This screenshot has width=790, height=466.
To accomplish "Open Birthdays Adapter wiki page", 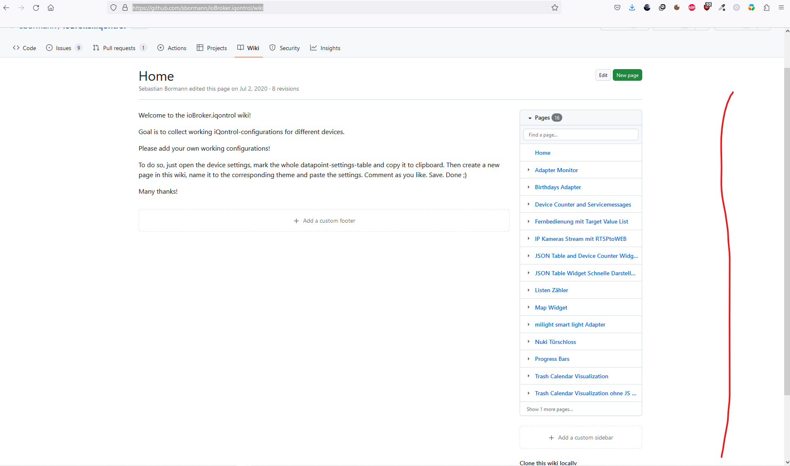I will pos(558,187).
